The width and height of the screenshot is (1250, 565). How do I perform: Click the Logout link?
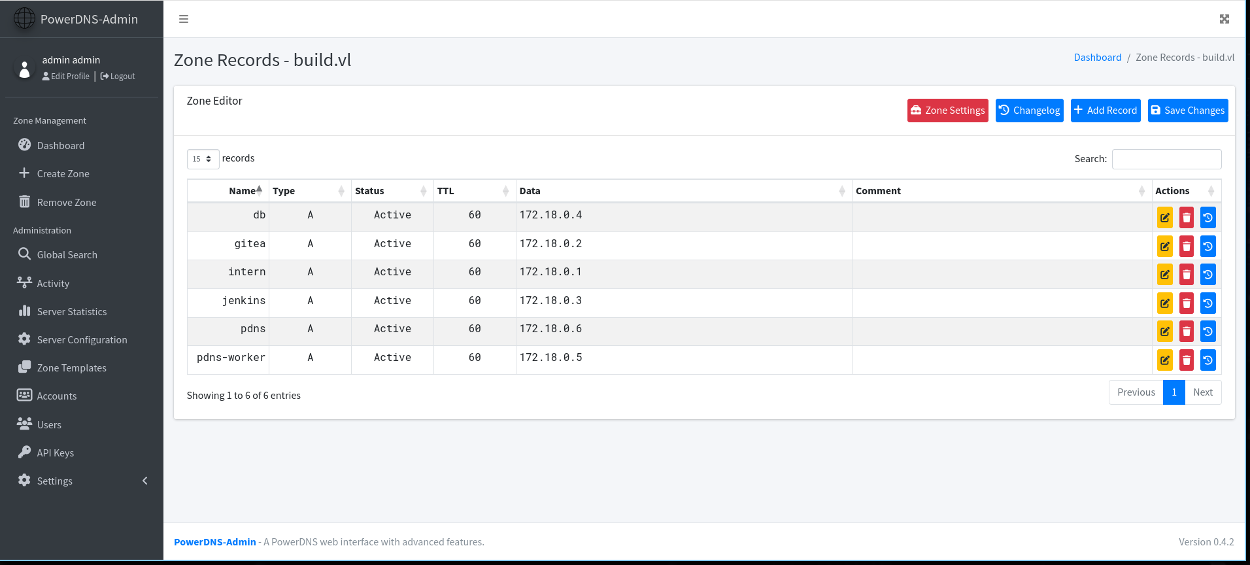point(118,77)
